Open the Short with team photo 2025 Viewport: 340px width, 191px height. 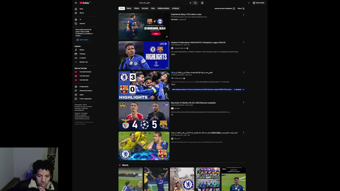208,179
